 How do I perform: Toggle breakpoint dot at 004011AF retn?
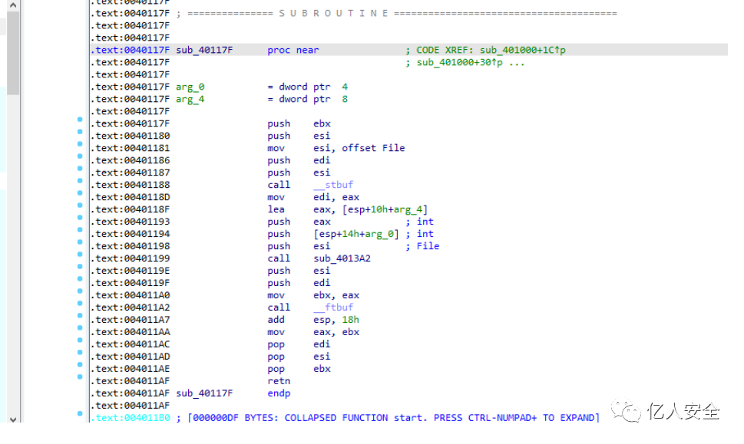tap(80, 377)
